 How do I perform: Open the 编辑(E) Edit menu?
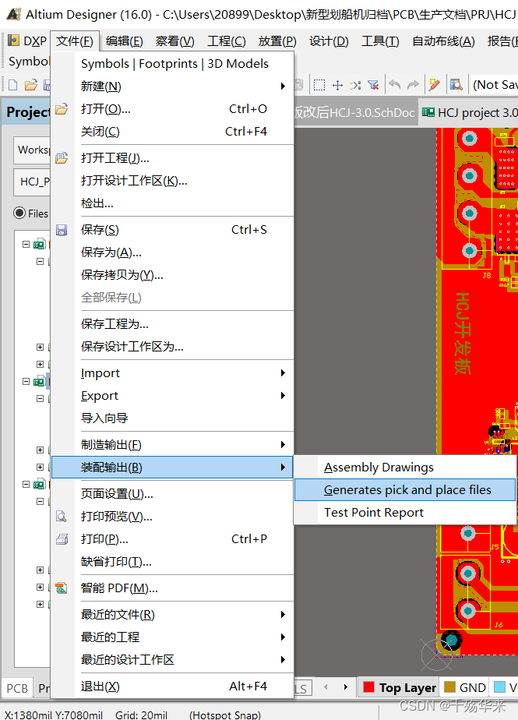coord(124,41)
